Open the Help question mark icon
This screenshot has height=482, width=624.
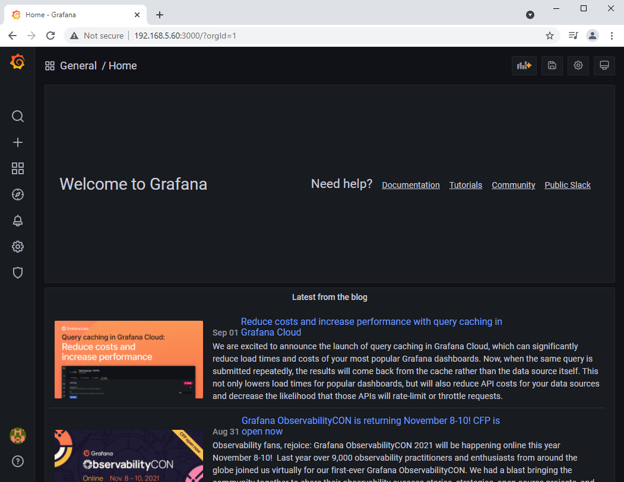[x=17, y=461]
